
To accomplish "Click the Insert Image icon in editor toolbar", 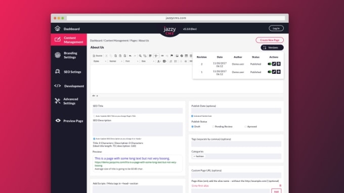I will tap(177, 56).
